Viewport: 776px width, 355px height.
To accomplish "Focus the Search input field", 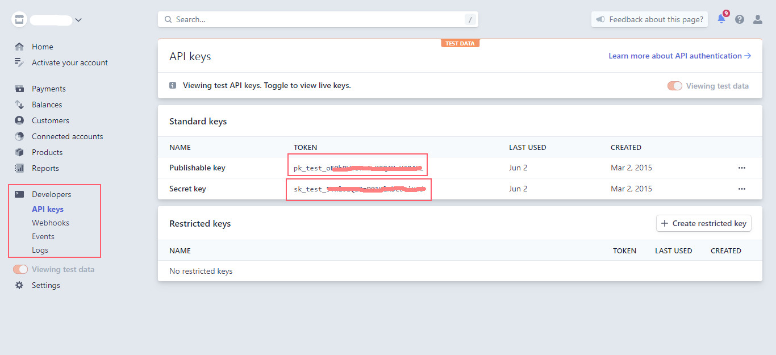I will click(x=318, y=19).
